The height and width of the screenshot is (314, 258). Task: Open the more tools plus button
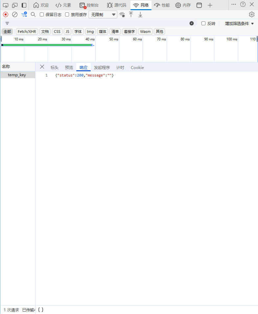point(210,5)
